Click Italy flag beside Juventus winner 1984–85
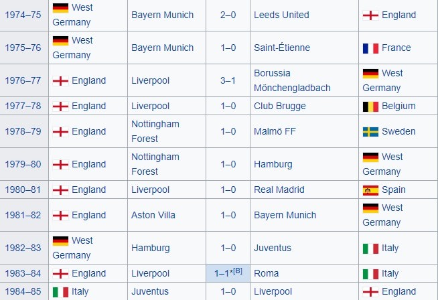 (60, 291)
